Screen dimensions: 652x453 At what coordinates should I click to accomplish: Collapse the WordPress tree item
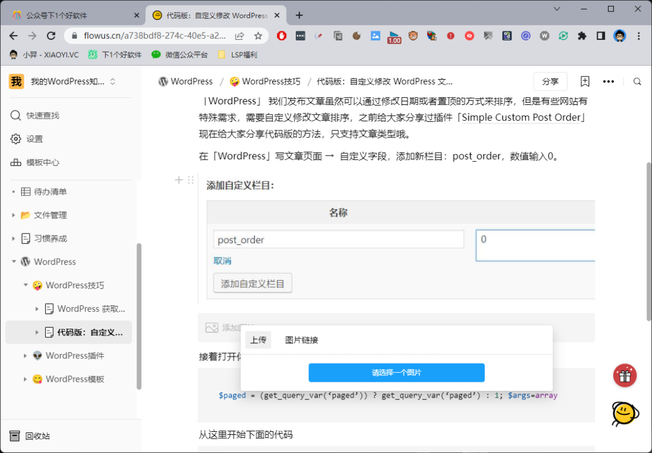click(14, 262)
